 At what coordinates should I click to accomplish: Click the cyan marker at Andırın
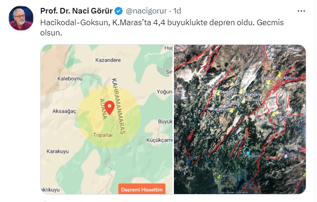tap(248, 153)
